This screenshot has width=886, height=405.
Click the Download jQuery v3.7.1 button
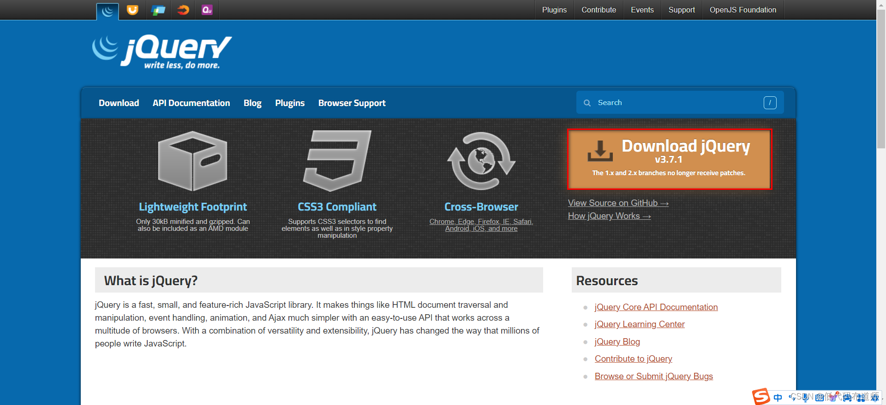669,159
